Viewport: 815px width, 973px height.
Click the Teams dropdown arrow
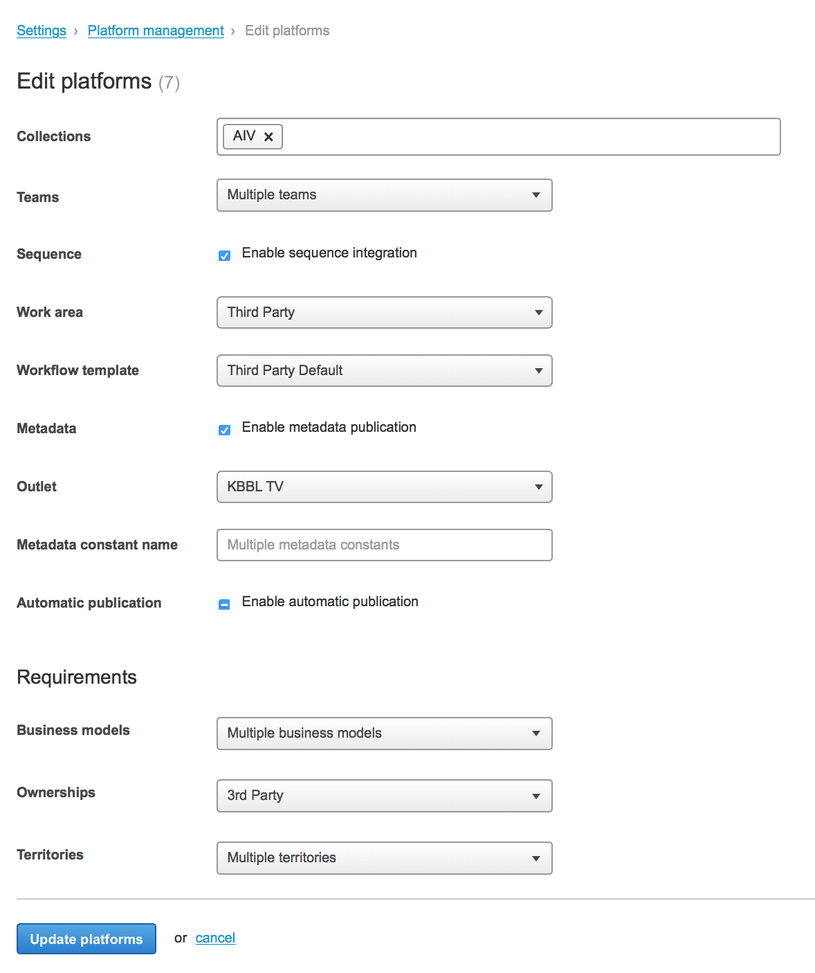[x=536, y=195]
